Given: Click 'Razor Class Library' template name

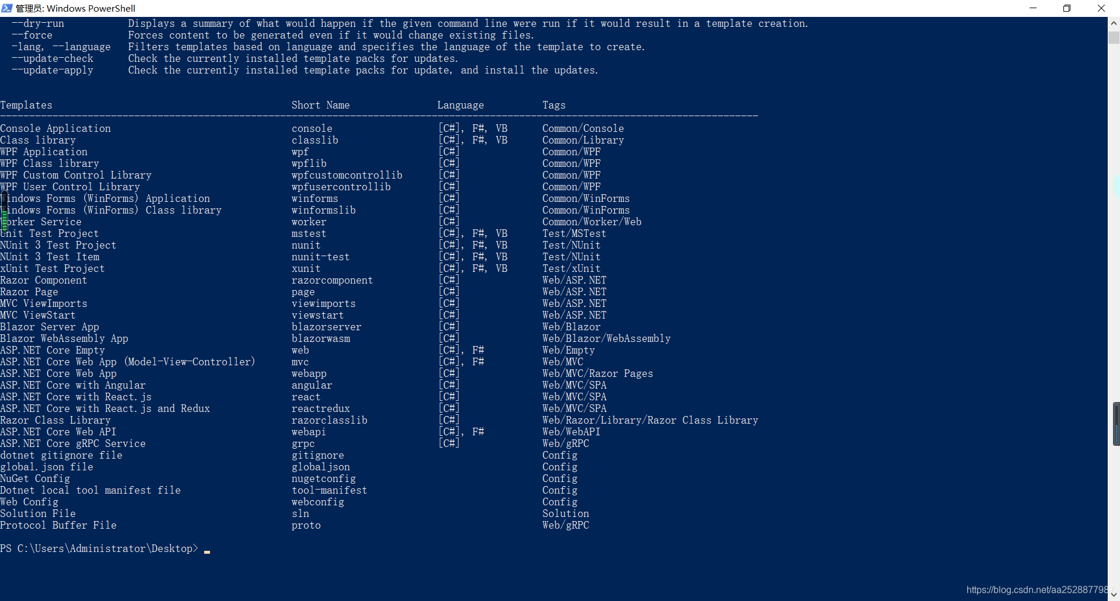Looking at the screenshot, I should (55, 420).
